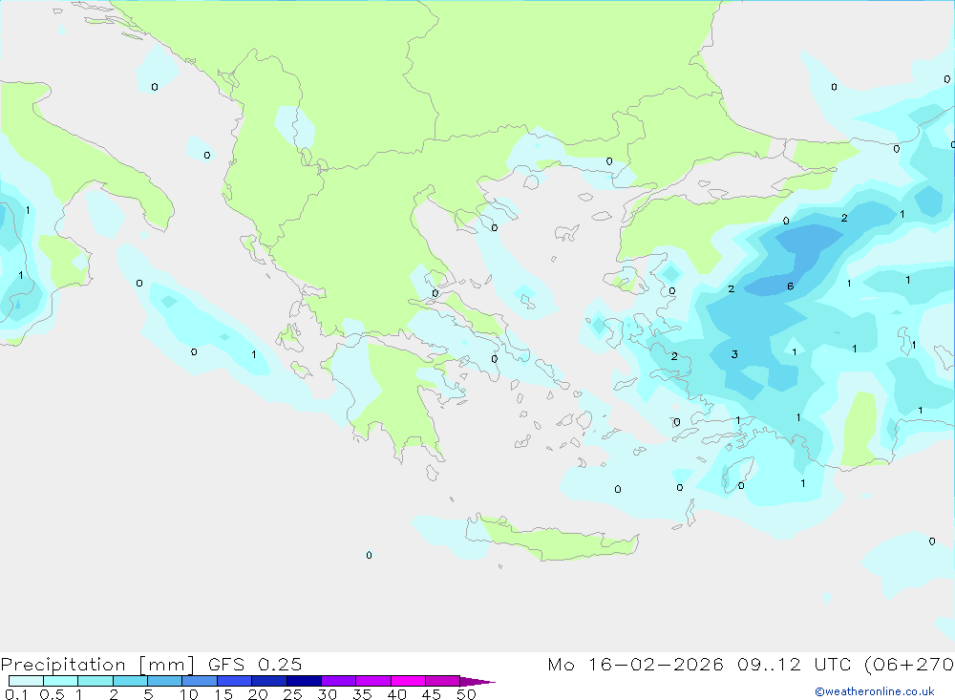The image size is (955, 700).
Task: Click the "5" legend scale label
Action: click(148, 694)
